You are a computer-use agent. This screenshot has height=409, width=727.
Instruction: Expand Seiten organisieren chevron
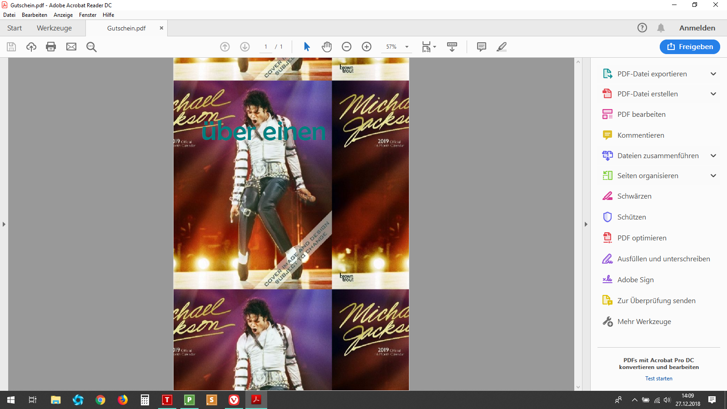coord(713,175)
